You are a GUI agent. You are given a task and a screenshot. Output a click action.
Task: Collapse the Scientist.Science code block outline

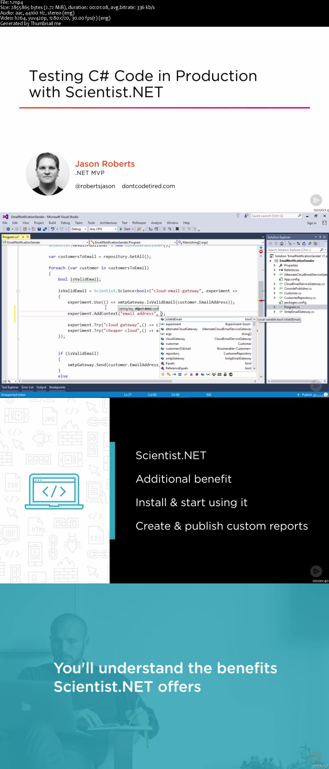[x=18, y=291]
